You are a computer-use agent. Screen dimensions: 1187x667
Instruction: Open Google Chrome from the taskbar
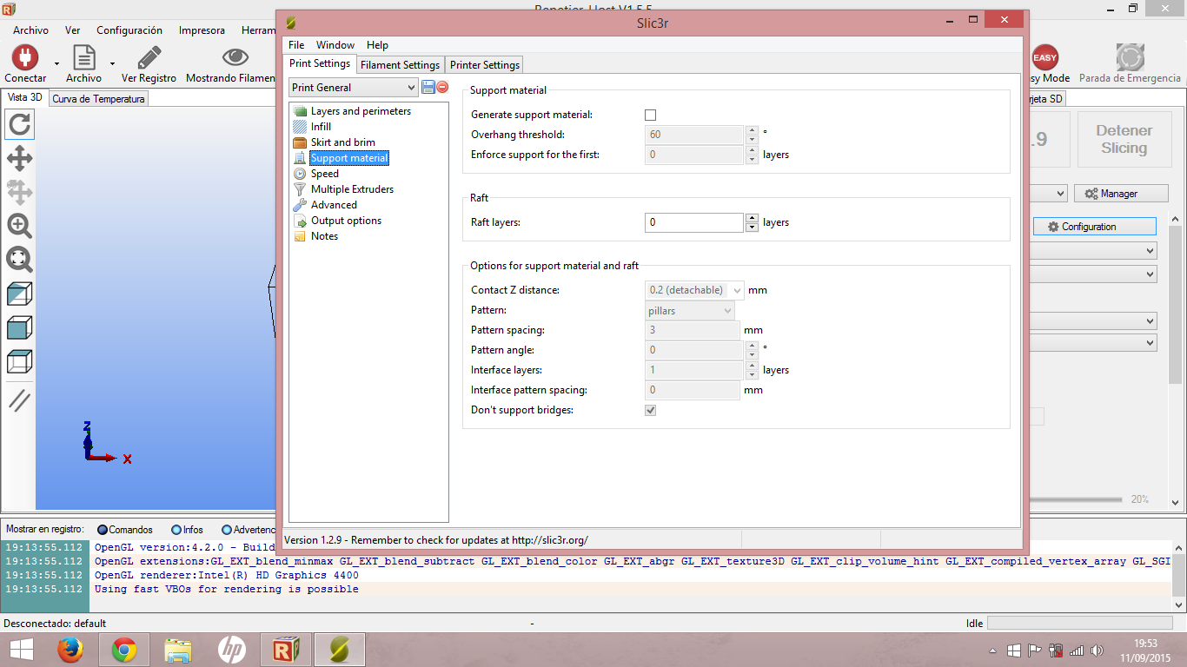[124, 650]
